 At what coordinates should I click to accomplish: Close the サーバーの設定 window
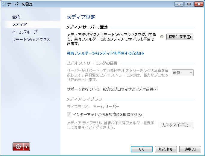tap(199, 4)
